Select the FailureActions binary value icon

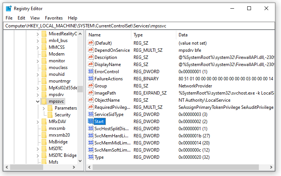click(90, 79)
